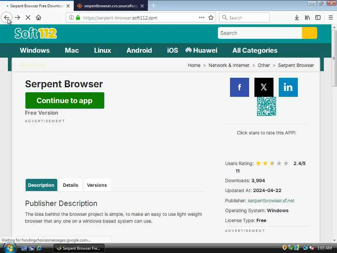This screenshot has width=337, height=253.
Task: Rate the app with the third star
Action: pyautogui.click(x=272, y=163)
